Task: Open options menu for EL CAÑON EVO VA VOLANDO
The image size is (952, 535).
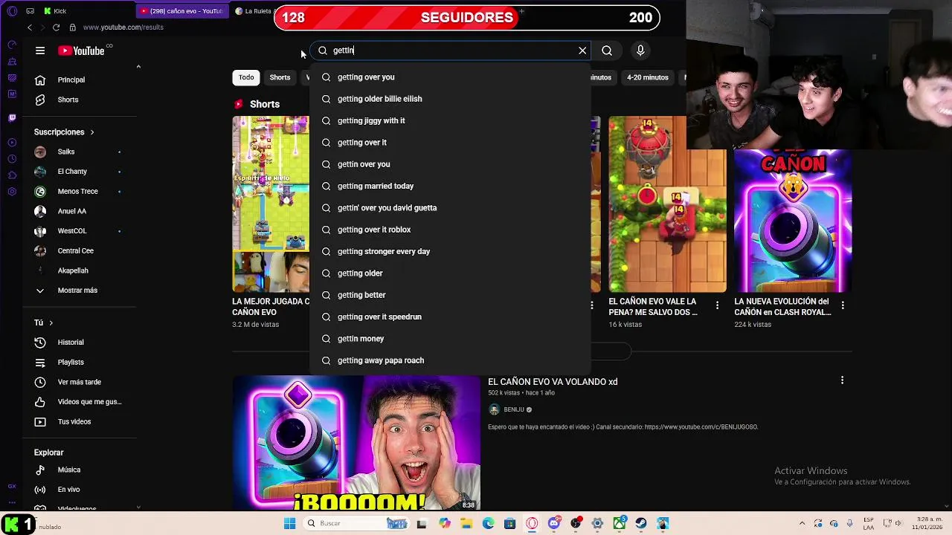Action: (x=842, y=380)
